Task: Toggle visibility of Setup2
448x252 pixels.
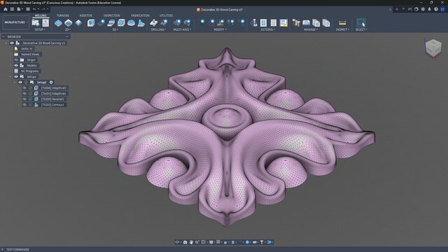Action: pos(20,83)
